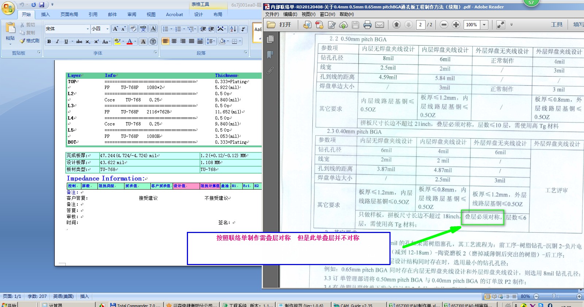The width and height of the screenshot is (584, 307).
Task: Toggle Align Right paragraph button
Action: tap(183, 41)
